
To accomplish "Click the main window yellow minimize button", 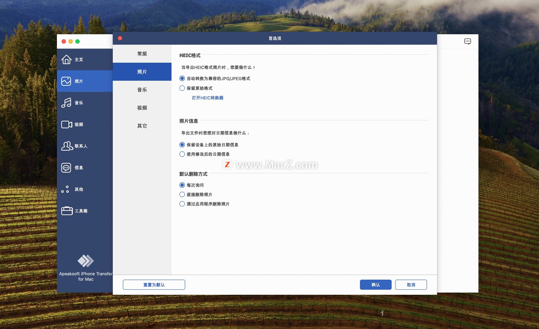I will 71,42.
